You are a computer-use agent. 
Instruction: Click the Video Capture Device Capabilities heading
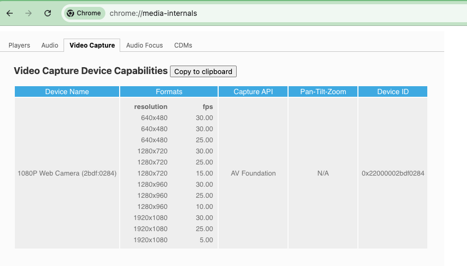tap(91, 71)
